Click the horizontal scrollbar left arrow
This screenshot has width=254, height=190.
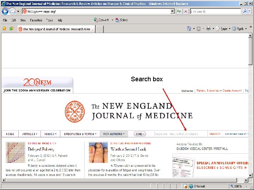coord(4,180)
